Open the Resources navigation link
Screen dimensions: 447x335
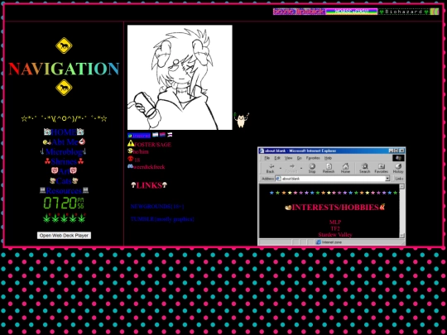(64, 190)
